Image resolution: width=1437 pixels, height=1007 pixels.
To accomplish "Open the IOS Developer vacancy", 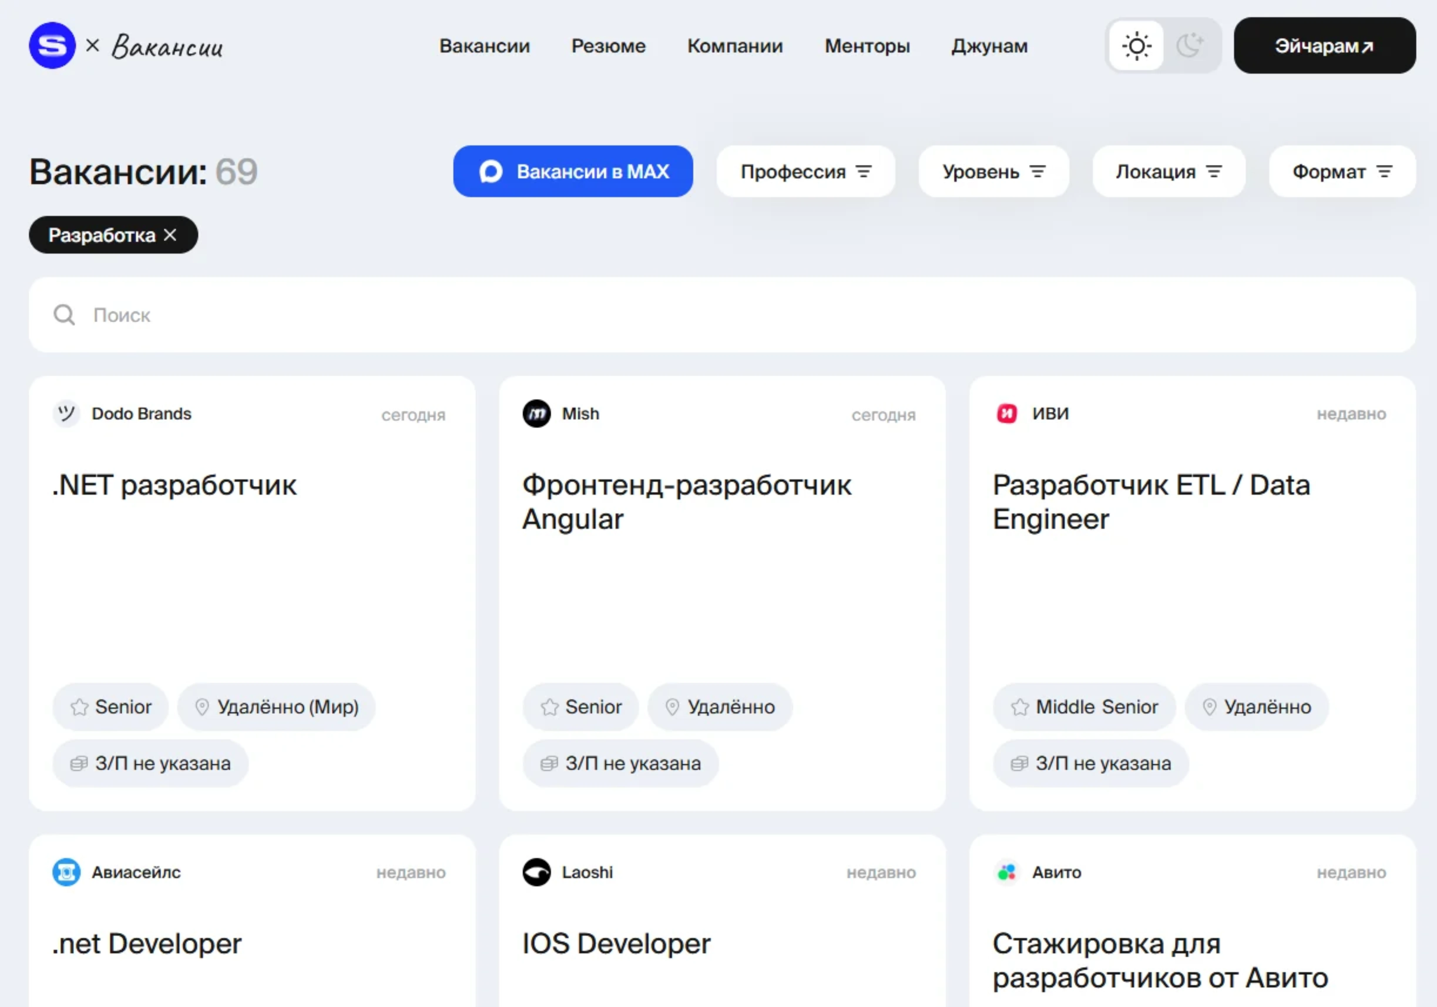I will coord(617,944).
